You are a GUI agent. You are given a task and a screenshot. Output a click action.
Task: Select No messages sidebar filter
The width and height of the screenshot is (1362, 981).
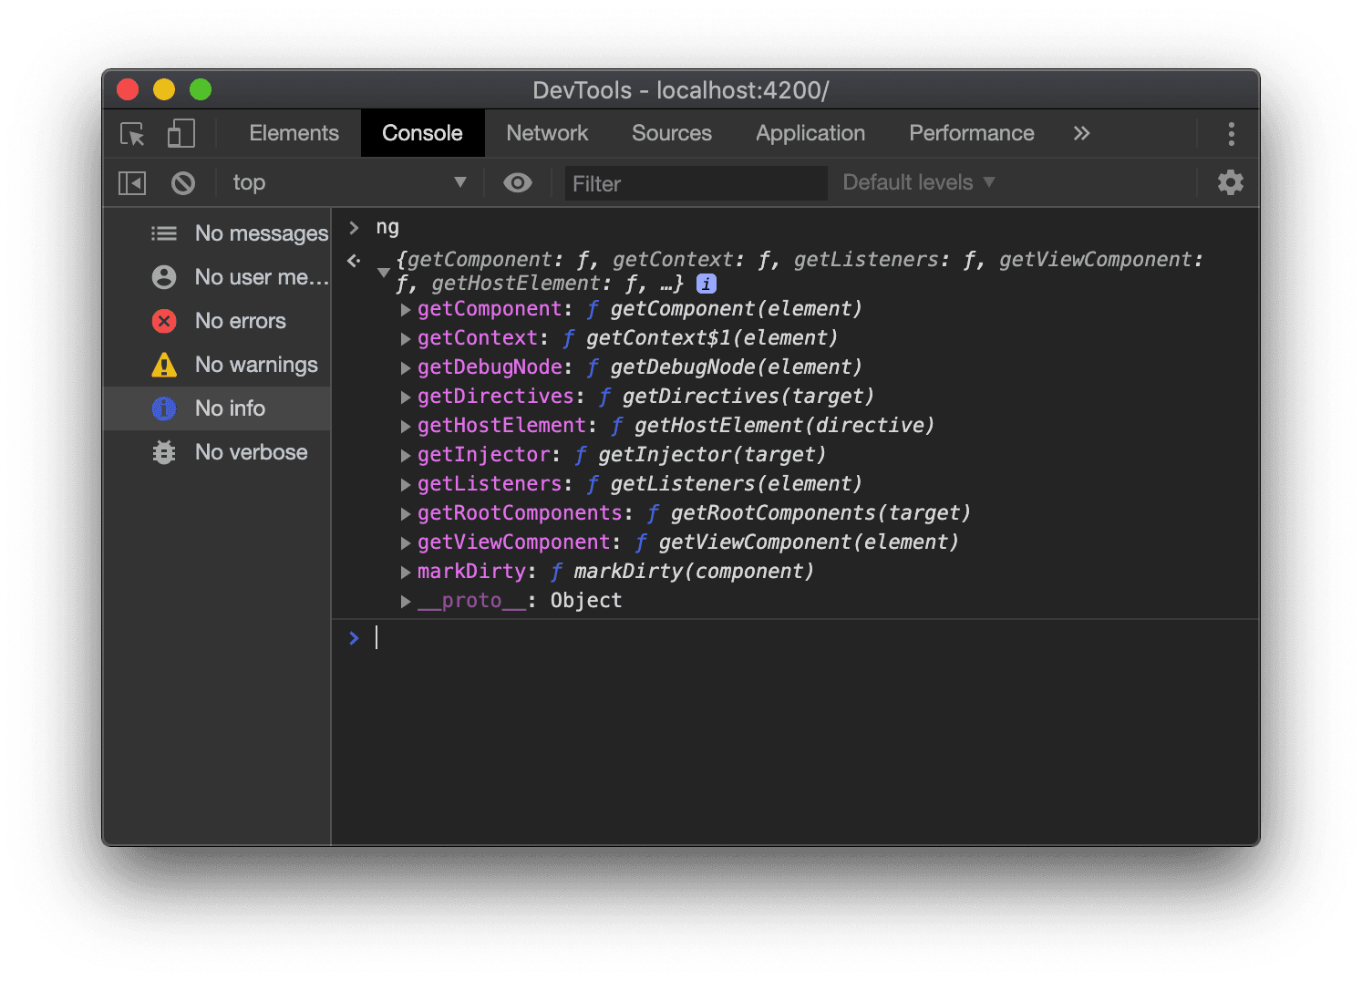[217, 233]
